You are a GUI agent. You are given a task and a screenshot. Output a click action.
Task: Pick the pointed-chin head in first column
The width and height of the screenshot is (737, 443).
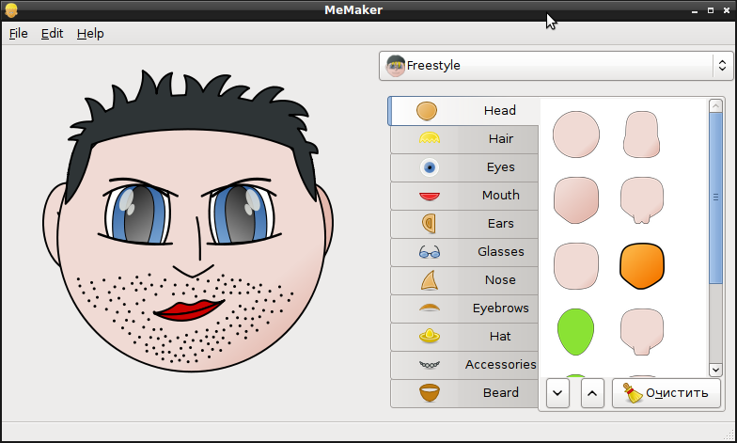[575, 200]
